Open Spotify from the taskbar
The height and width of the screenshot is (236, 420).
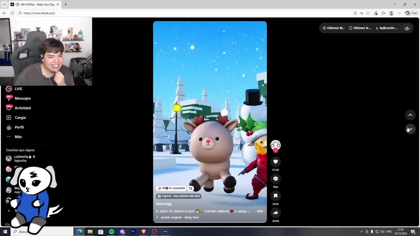tap(112, 232)
